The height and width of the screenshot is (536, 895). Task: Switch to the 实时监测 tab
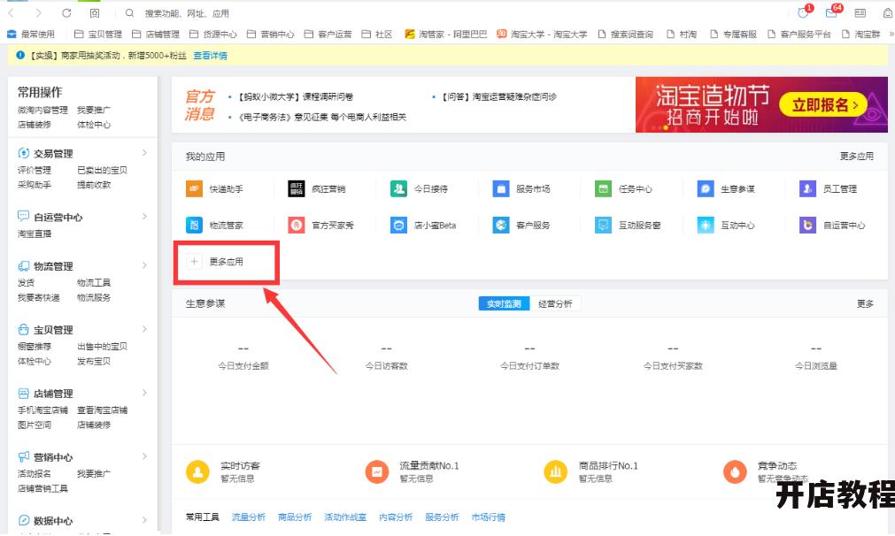point(504,304)
